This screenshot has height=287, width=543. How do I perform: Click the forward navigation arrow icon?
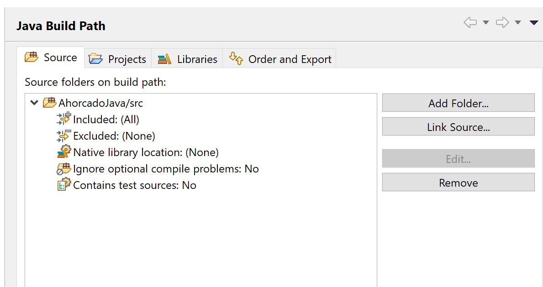(502, 22)
